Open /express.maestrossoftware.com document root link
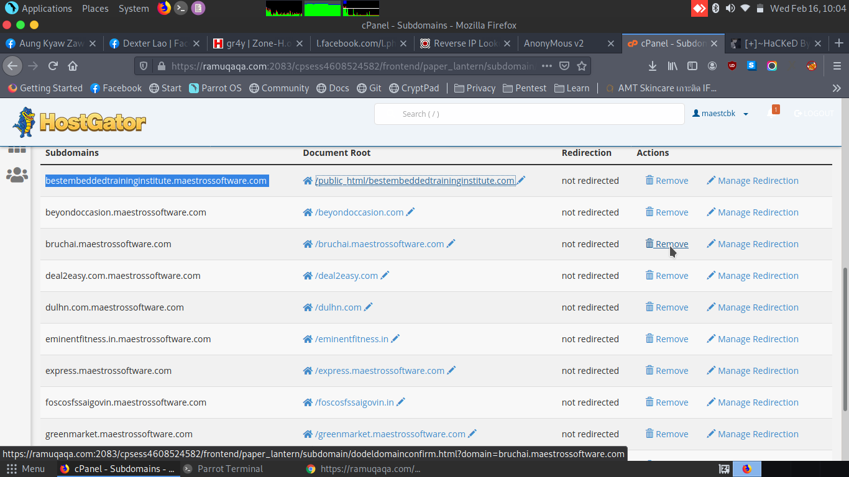 pos(380,371)
